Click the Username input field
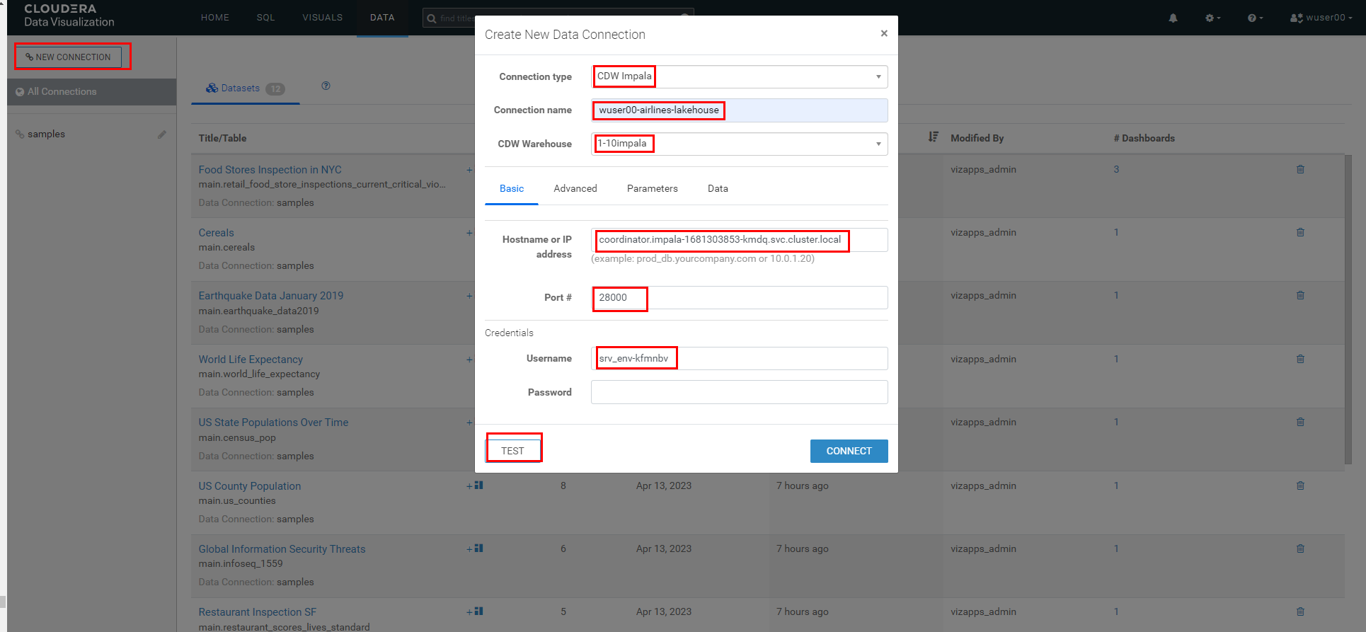This screenshot has height=632, width=1366. tap(740, 358)
